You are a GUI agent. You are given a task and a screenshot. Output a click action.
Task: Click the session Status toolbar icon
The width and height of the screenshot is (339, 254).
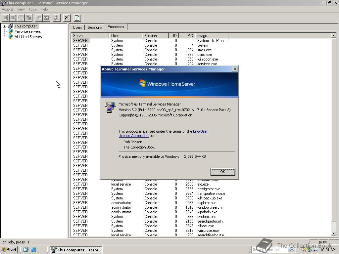coord(46,18)
